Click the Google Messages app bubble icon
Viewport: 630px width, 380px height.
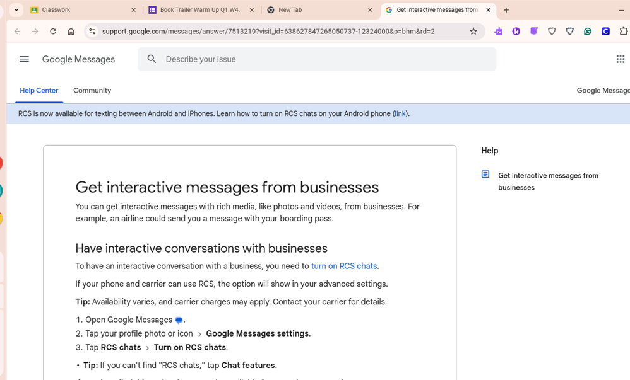(x=179, y=320)
